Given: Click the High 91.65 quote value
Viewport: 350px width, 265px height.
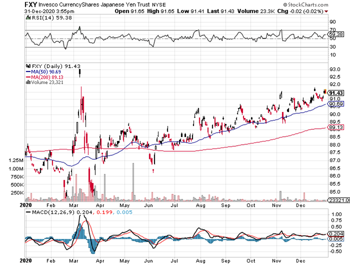Looking at the screenshot, I should [x=160, y=11].
